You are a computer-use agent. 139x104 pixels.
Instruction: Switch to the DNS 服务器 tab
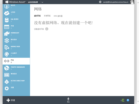click(x=58, y=16)
